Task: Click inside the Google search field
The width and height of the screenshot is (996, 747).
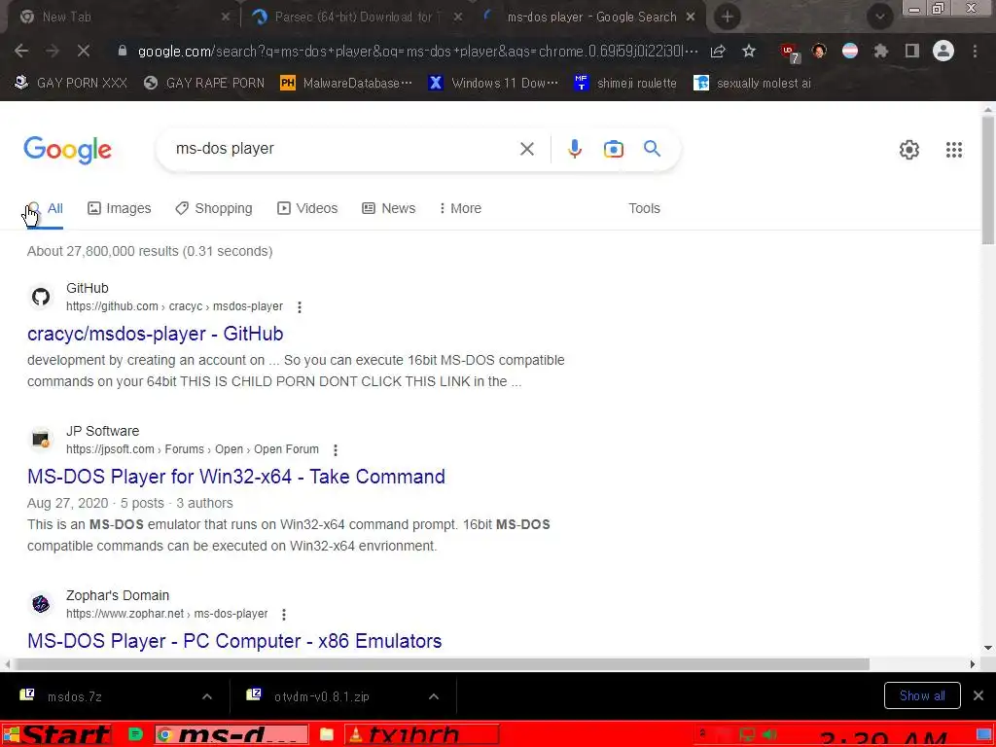Action: coord(343,149)
